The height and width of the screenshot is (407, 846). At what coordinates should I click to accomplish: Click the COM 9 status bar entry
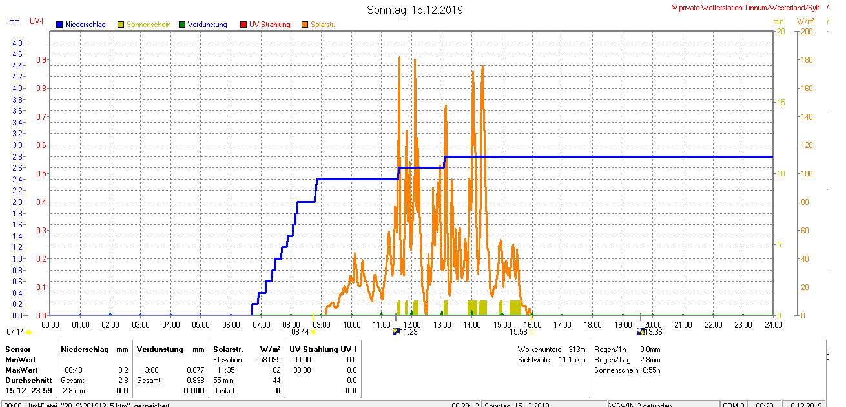click(x=734, y=404)
